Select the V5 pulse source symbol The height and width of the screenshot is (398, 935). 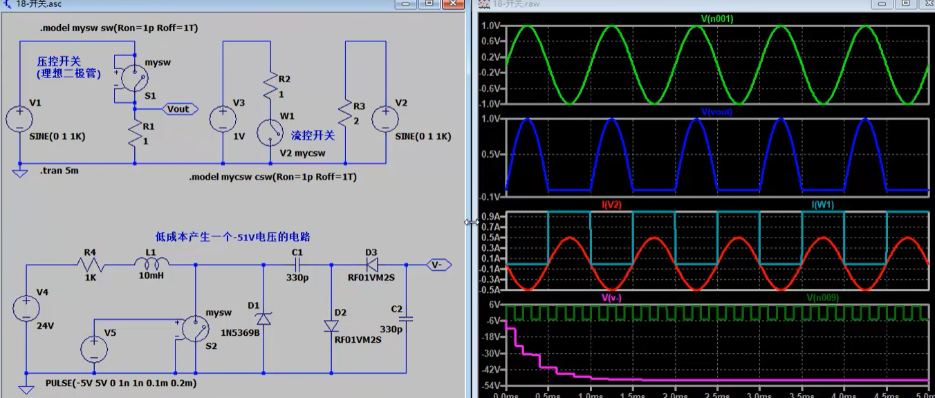tap(94, 349)
